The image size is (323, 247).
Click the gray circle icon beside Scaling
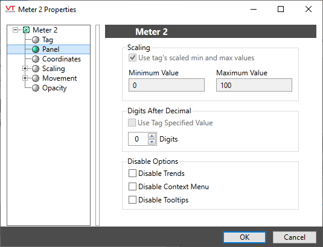[x=36, y=69]
